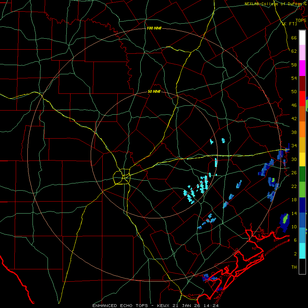Click the legend value "66"
The width and height of the screenshot is (308, 308).
(x=294, y=38)
